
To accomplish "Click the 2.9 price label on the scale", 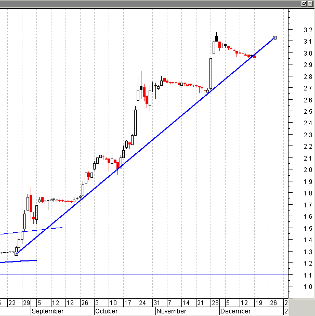I will click(308, 65).
